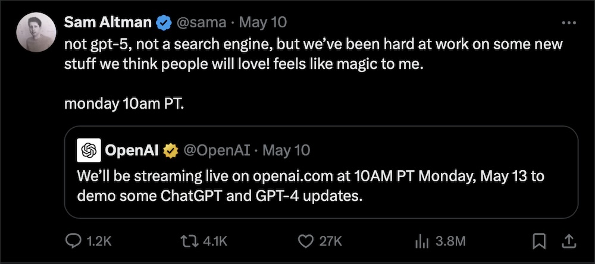Like the tweet with heart icon
This screenshot has width=595, height=264.
(305, 241)
